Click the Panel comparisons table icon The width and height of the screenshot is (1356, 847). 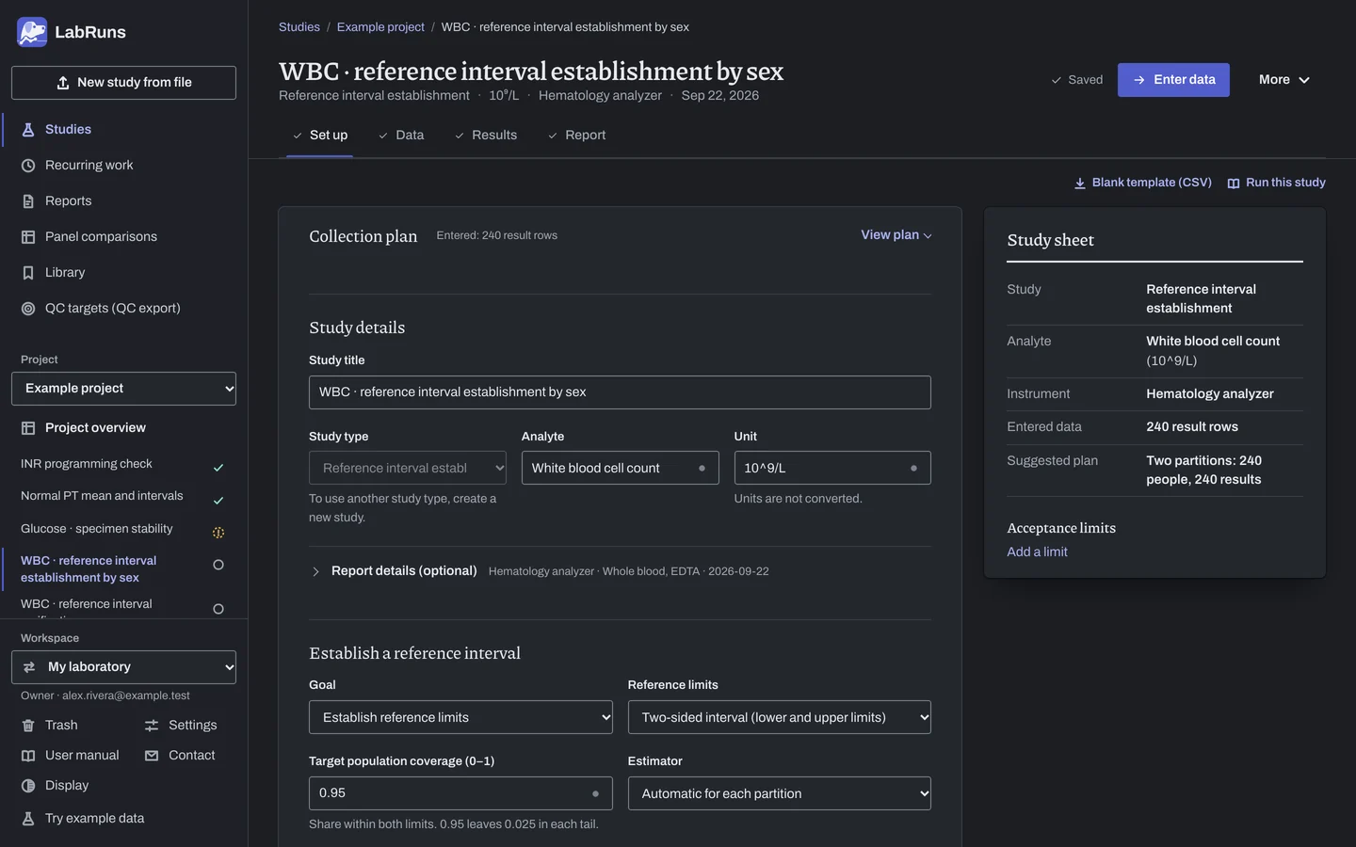[x=28, y=237]
